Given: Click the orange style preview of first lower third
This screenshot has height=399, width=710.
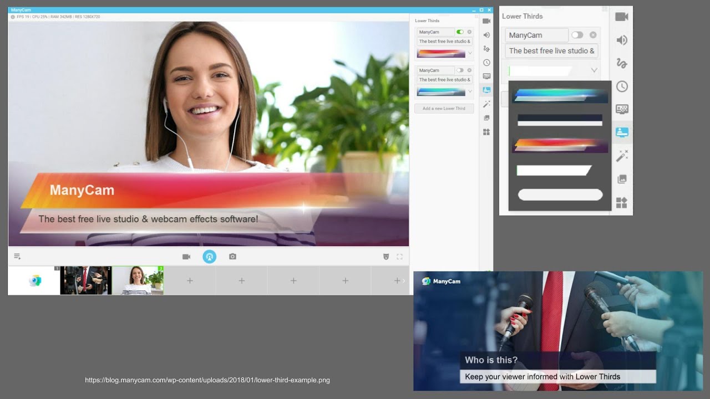Looking at the screenshot, I should (x=442, y=53).
